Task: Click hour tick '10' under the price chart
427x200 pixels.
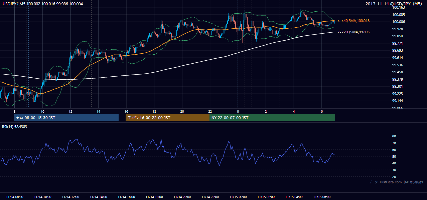Action: tap(42, 111)
